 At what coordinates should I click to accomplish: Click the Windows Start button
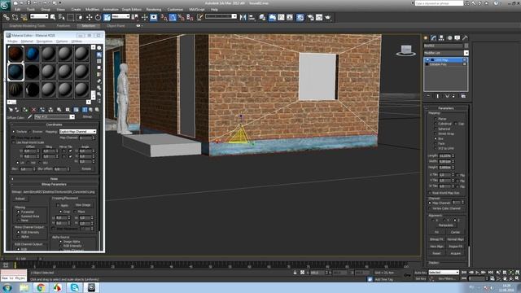[7, 287]
